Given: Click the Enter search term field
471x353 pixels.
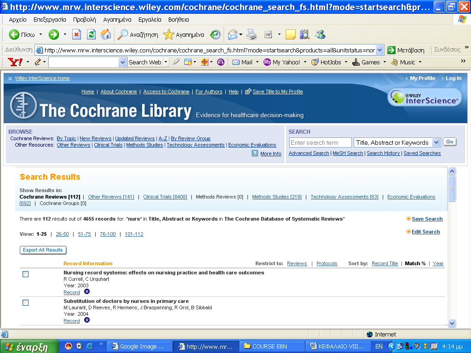Looking at the screenshot, I should coord(320,142).
